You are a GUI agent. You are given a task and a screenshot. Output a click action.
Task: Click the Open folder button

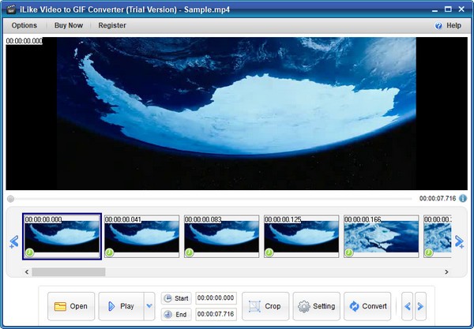(x=71, y=306)
